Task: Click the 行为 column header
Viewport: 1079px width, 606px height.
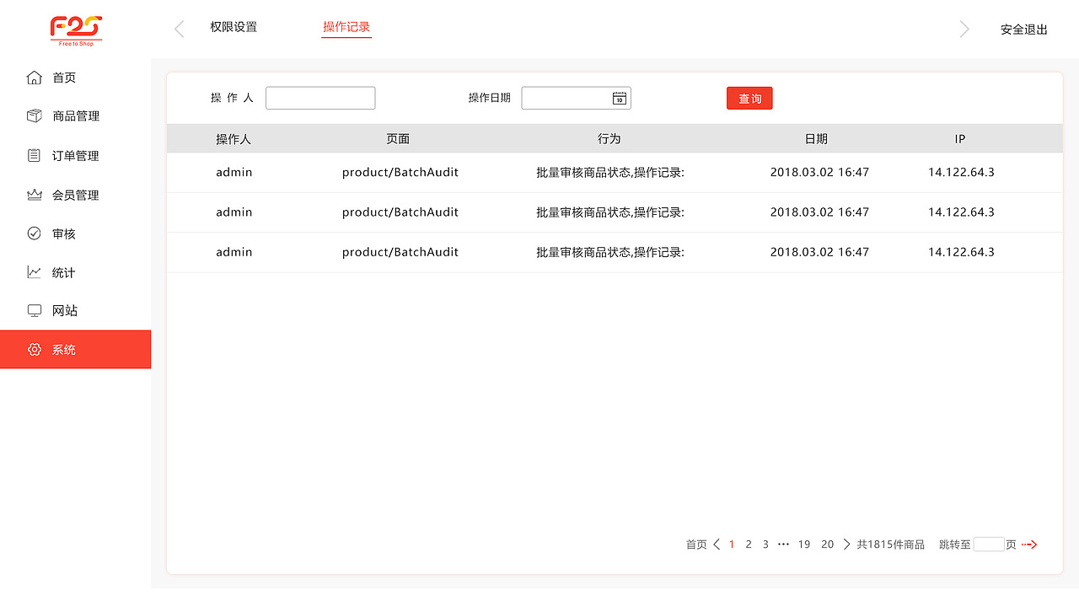Action: point(609,139)
